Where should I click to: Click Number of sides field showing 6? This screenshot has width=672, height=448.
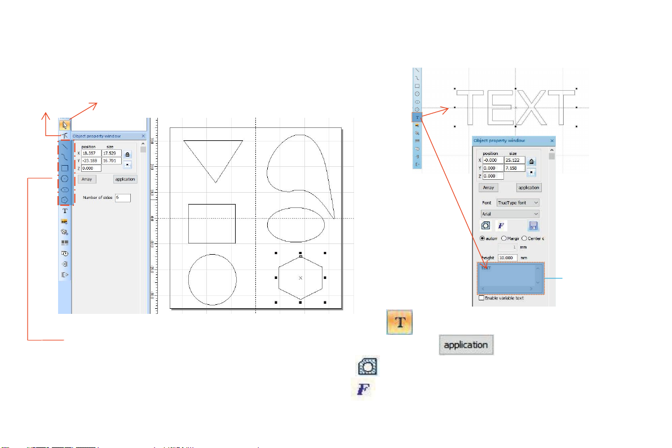(122, 197)
